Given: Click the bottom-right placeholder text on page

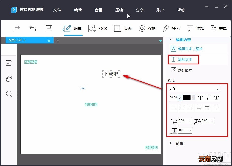Looking at the screenshot, I should [x=151, y=147].
